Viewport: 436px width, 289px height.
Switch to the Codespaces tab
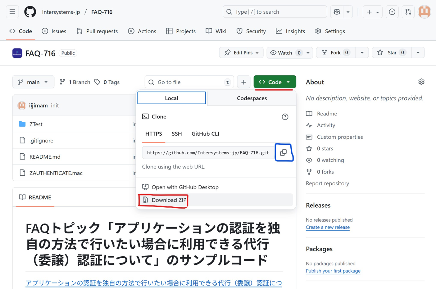(x=252, y=98)
